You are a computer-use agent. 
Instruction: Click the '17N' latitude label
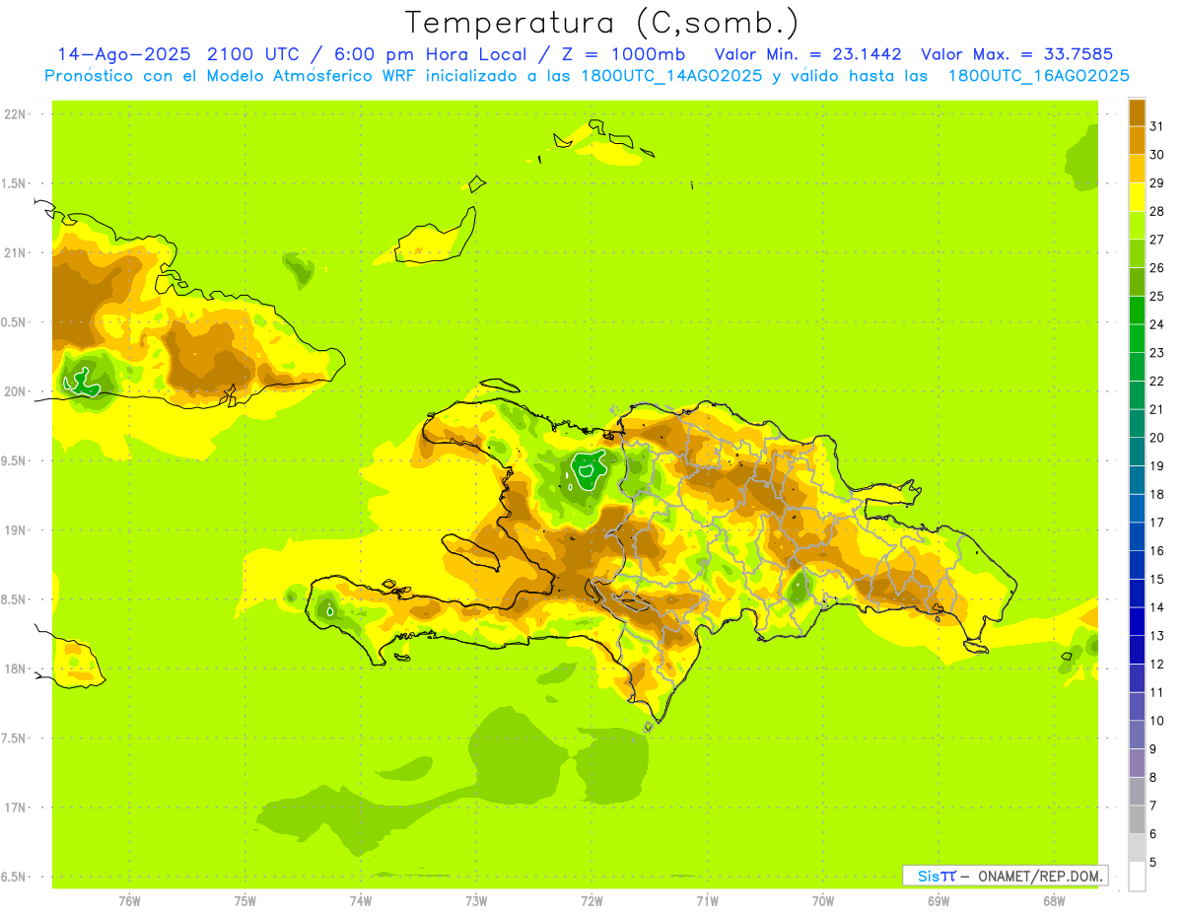coord(17,808)
